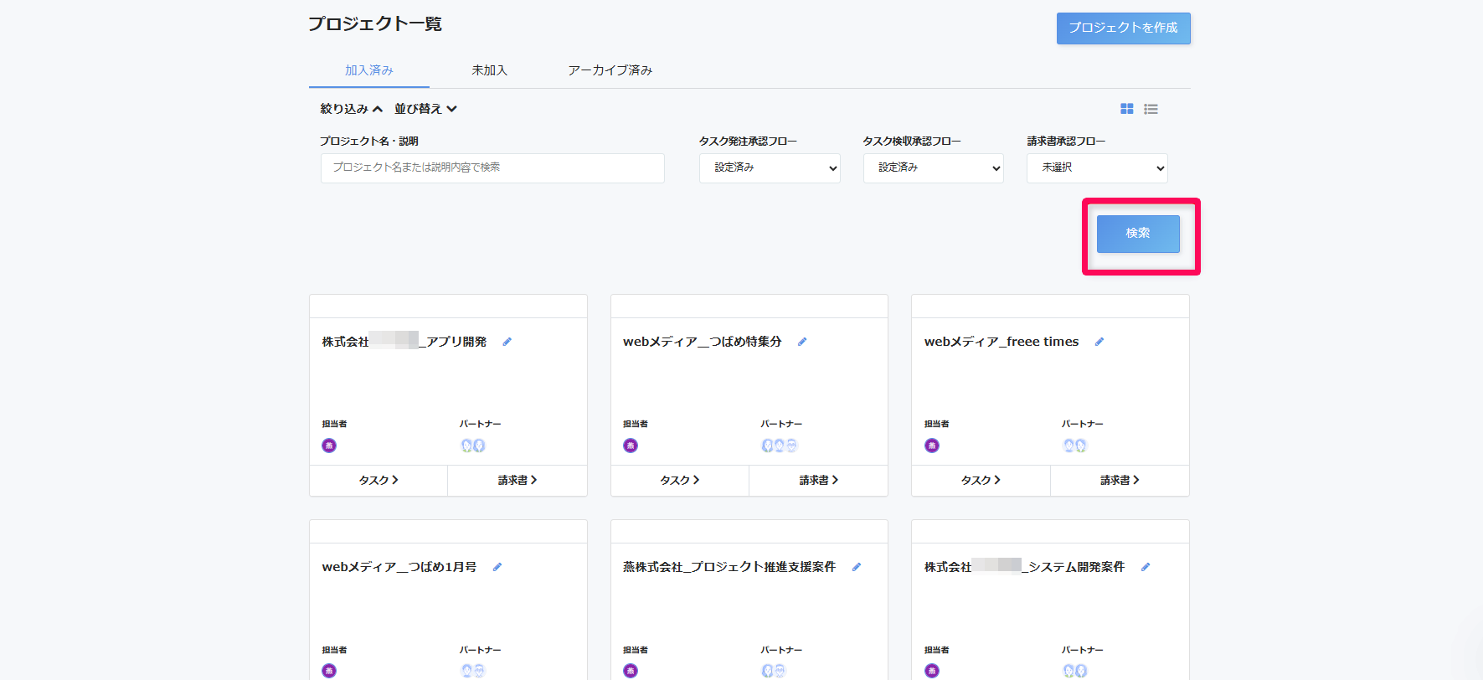
Task: Switch to grid card view icon
Action: click(1126, 109)
